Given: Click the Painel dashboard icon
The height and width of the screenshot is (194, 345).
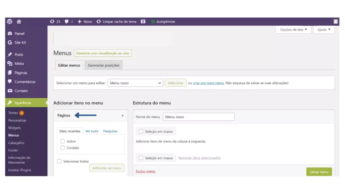Looking at the screenshot, I should (x=10, y=33).
